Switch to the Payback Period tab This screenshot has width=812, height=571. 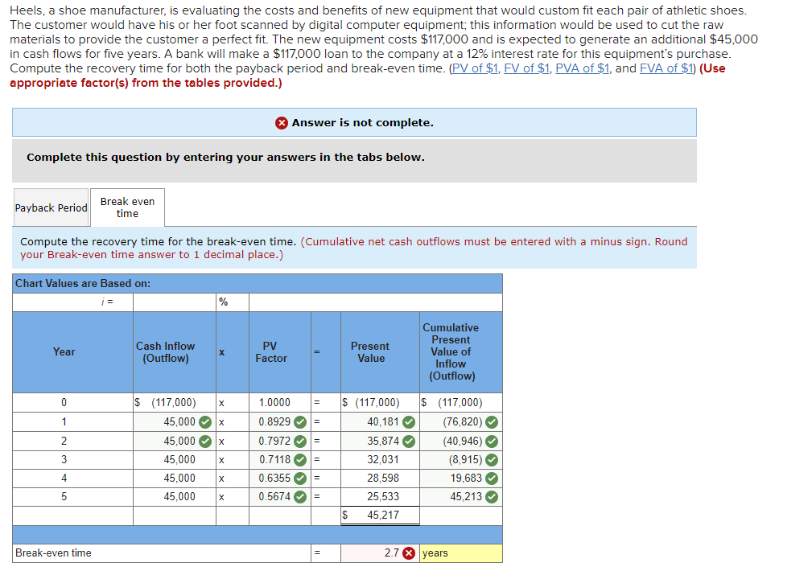coord(51,207)
